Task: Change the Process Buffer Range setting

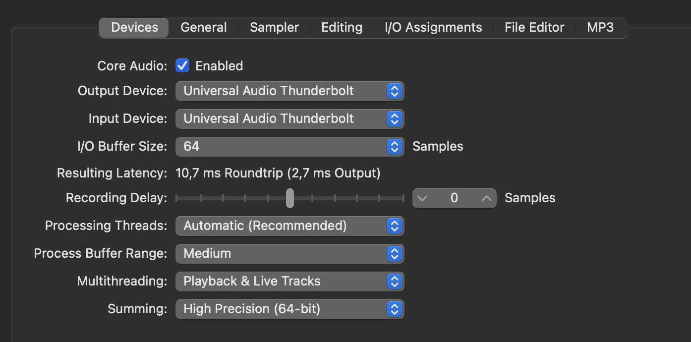Action: (x=289, y=254)
